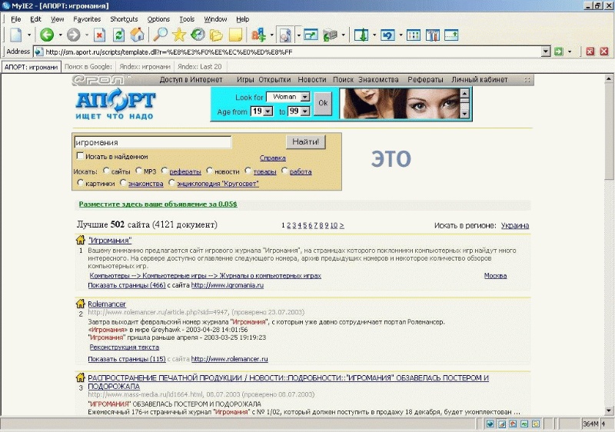The width and height of the screenshot is (615, 432).
Task: Open Favorites with the star icon
Action: tap(179, 35)
